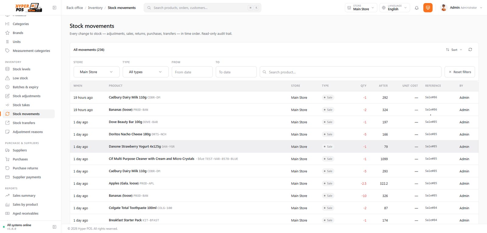Viewport: 487px width, 233px height.
Task: Open the All types filter dropdown
Action: pos(145,72)
